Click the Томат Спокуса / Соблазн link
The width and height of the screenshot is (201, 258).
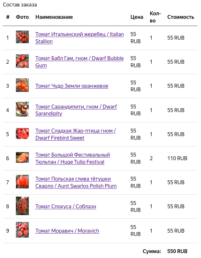coord(65,207)
